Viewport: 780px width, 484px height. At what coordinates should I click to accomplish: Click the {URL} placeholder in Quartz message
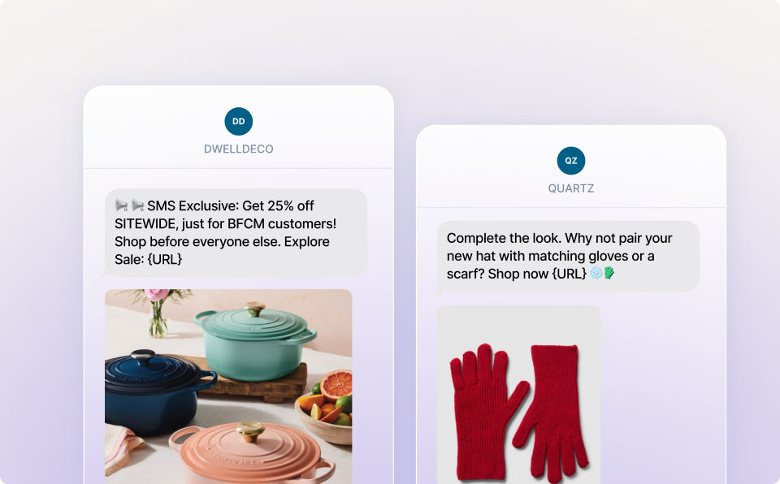point(569,274)
